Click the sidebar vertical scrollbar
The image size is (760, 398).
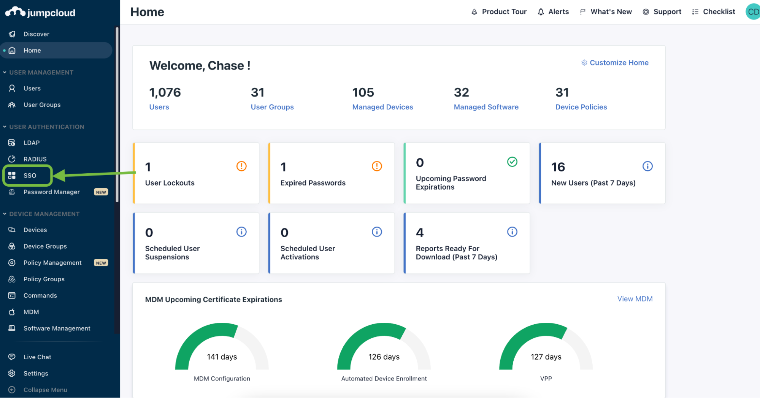tap(117, 114)
